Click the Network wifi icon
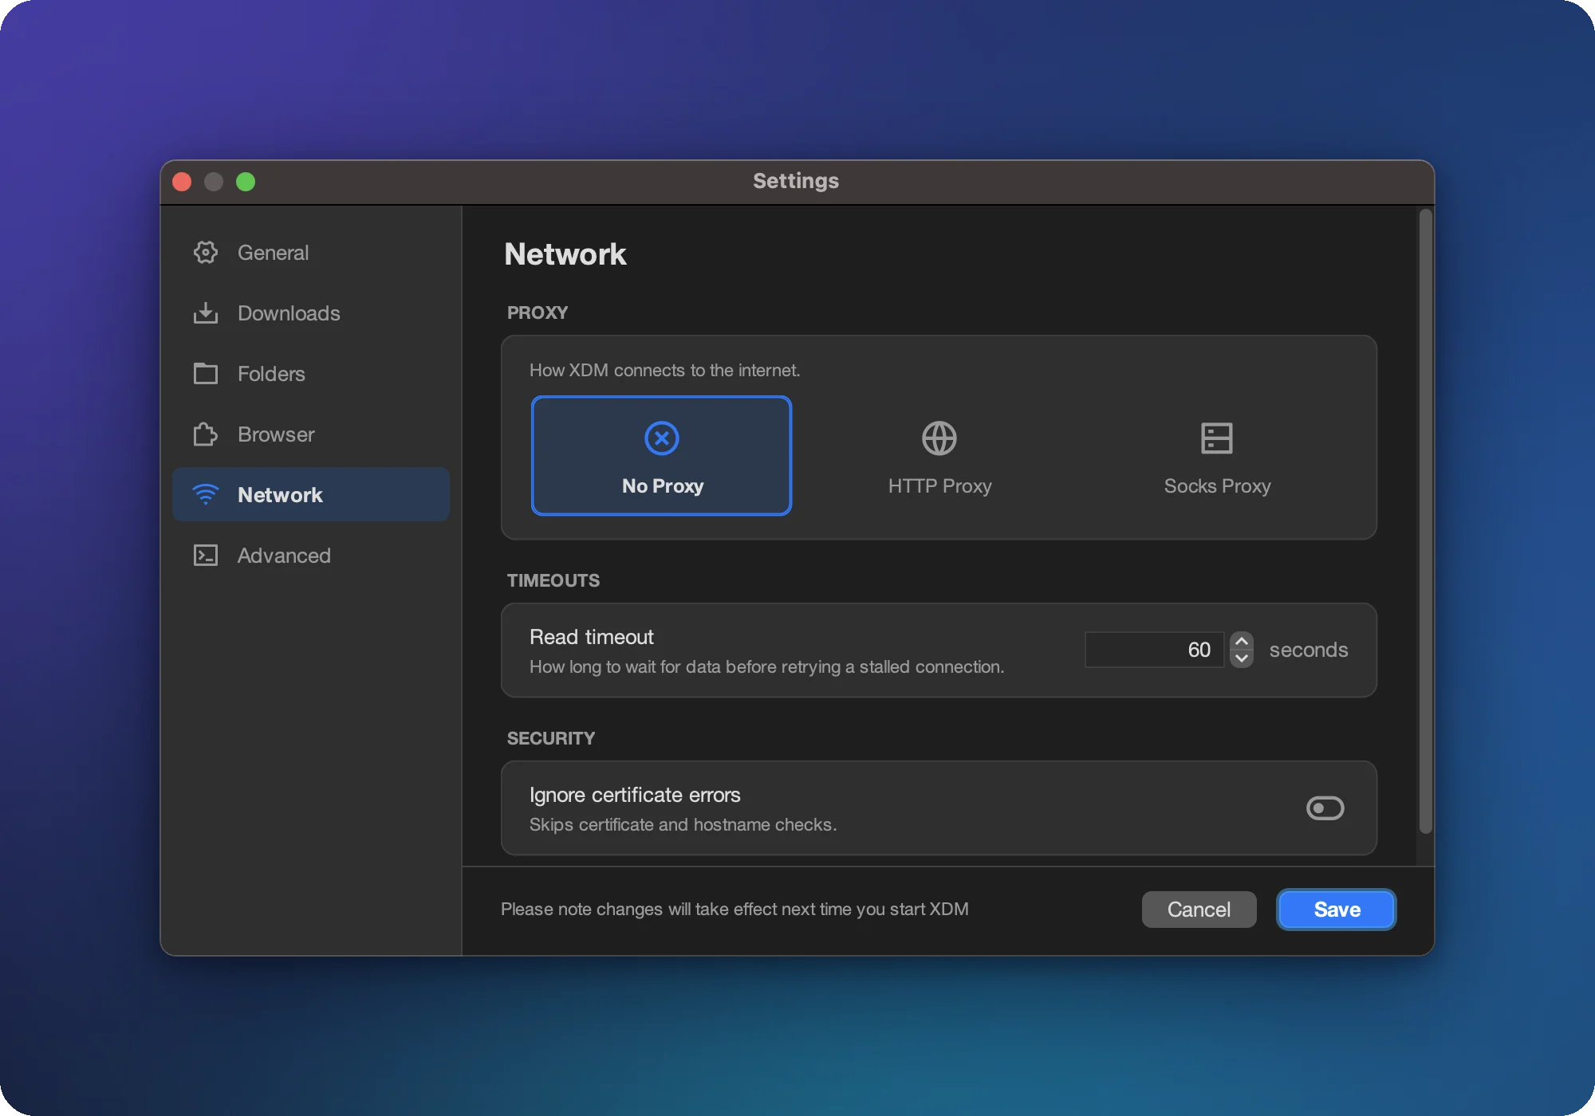This screenshot has height=1116, width=1595. pyautogui.click(x=206, y=495)
